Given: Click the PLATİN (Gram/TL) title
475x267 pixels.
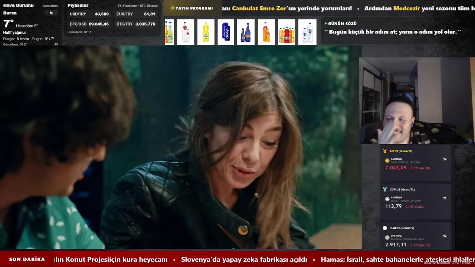Looking at the screenshot, I should [402, 228].
